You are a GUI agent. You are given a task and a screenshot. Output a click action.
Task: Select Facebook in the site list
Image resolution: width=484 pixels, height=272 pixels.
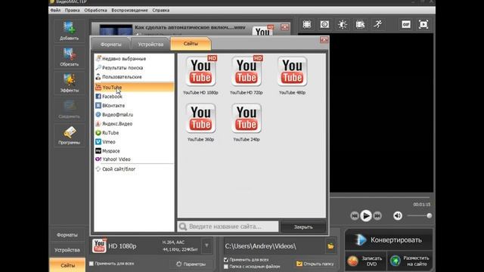click(134, 97)
